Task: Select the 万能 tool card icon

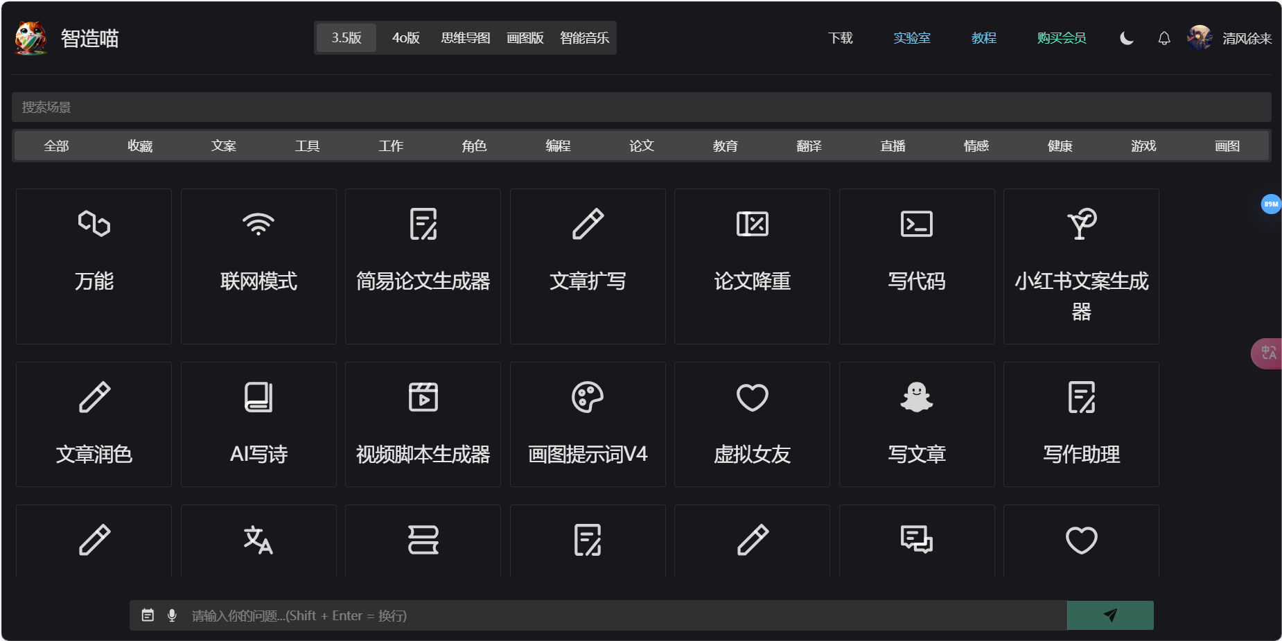Action: [x=94, y=224]
